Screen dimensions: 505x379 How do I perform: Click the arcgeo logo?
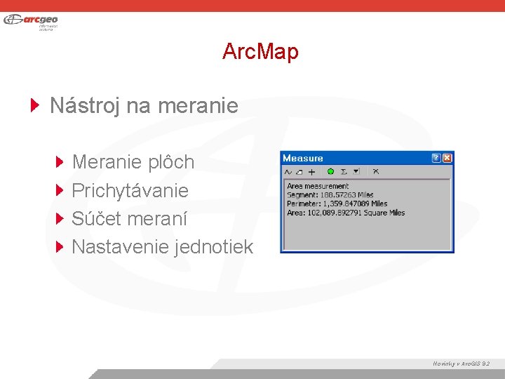coord(31,22)
